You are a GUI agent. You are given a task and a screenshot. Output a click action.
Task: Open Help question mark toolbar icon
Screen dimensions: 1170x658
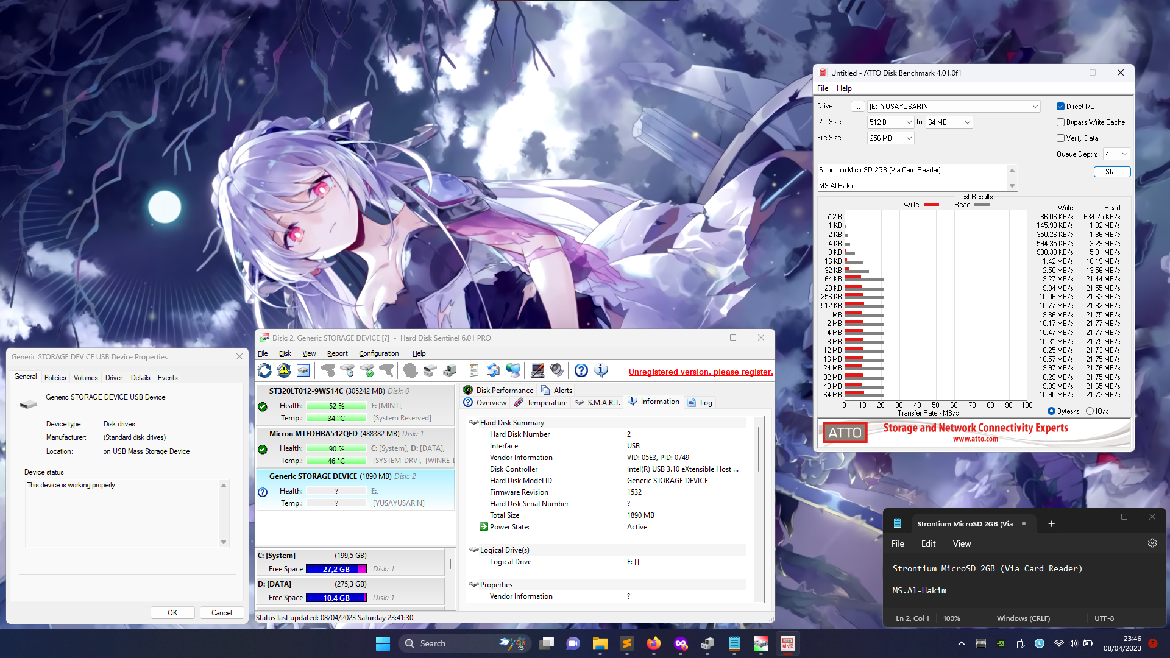point(581,370)
